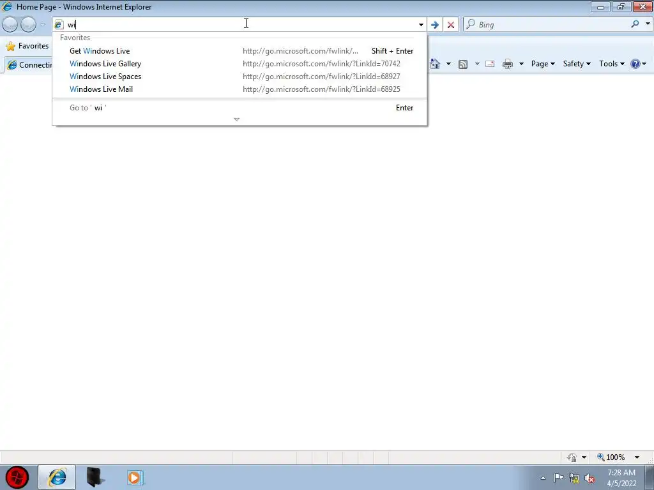
Task: Click the address bar text field
Action: pyautogui.click(x=240, y=25)
